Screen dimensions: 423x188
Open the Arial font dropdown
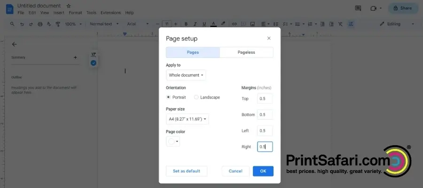tap(138, 24)
